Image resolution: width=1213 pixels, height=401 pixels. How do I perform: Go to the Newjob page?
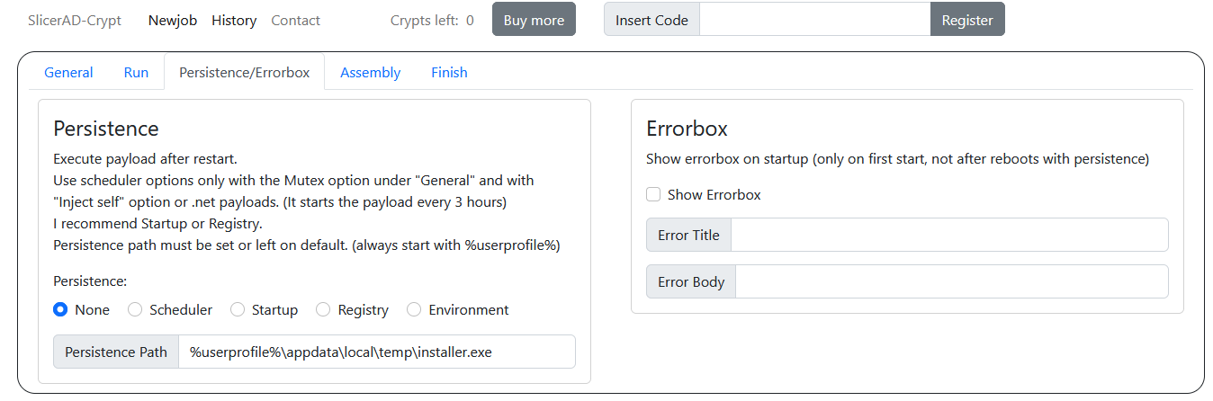173,20
